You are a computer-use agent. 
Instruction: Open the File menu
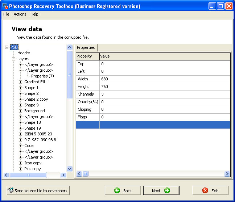[6, 14]
